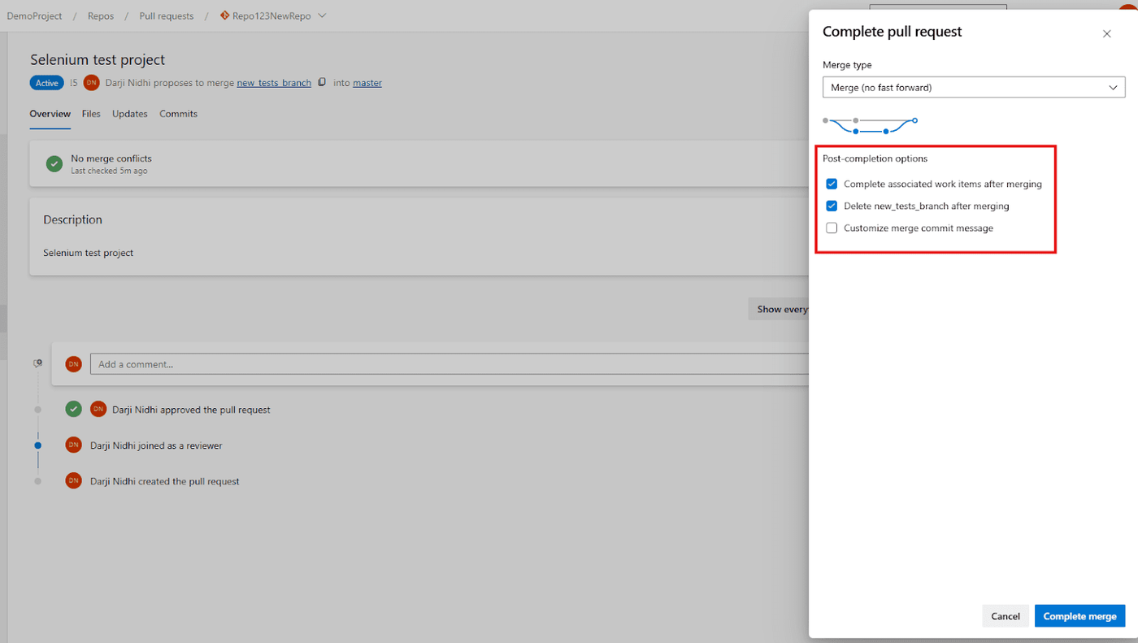Open Pull requests in the breadcrumb

click(x=167, y=15)
